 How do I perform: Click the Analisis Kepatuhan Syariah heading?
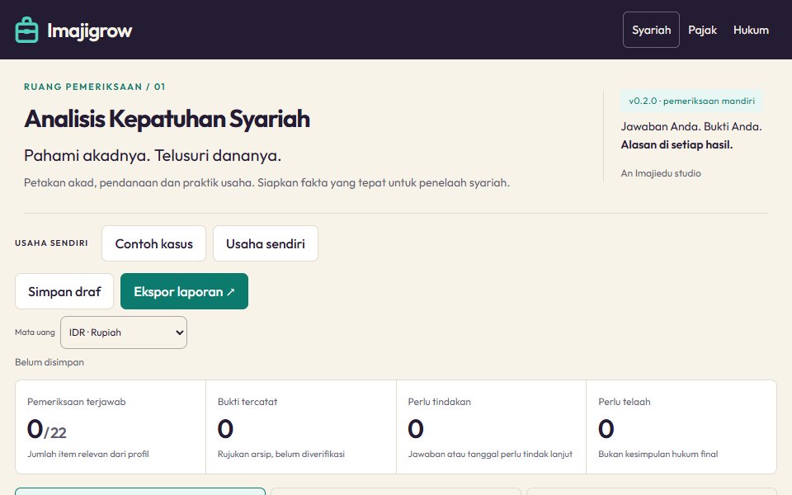[x=167, y=119]
